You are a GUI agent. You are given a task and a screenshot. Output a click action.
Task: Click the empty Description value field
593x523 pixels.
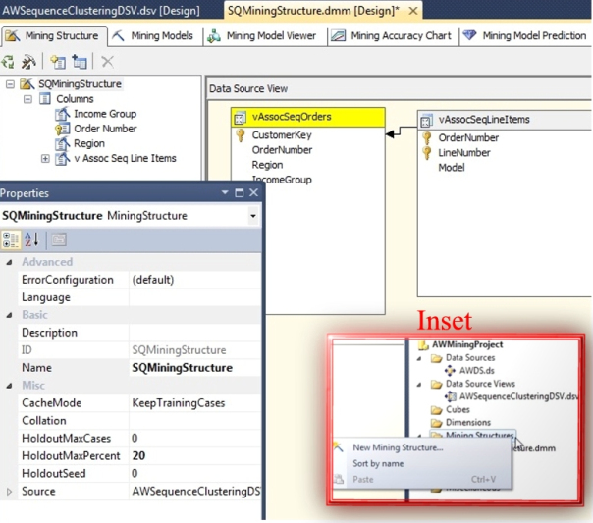click(x=194, y=333)
